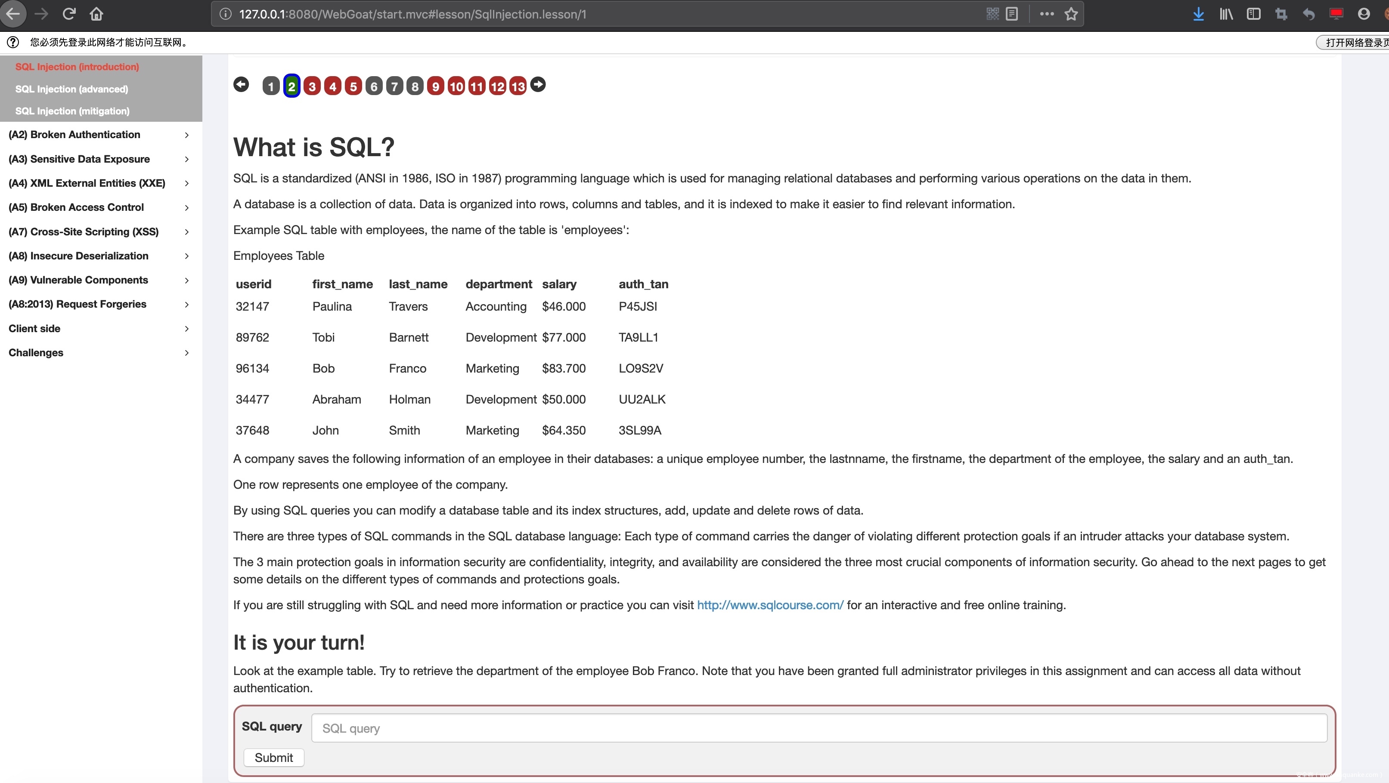The height and width of the screenshot is (783, 1389).
Task: Open the downloads arrow icon
Action: (x=1198, y=14)
